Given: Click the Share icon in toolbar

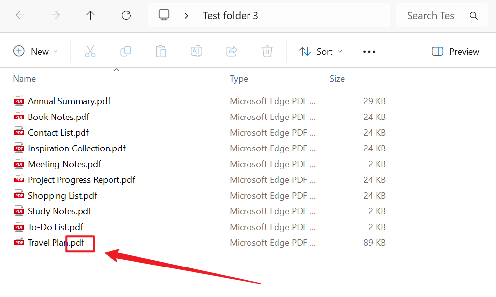Looking at the screenshot, I should pyautogui.click(x=232, y=51).
